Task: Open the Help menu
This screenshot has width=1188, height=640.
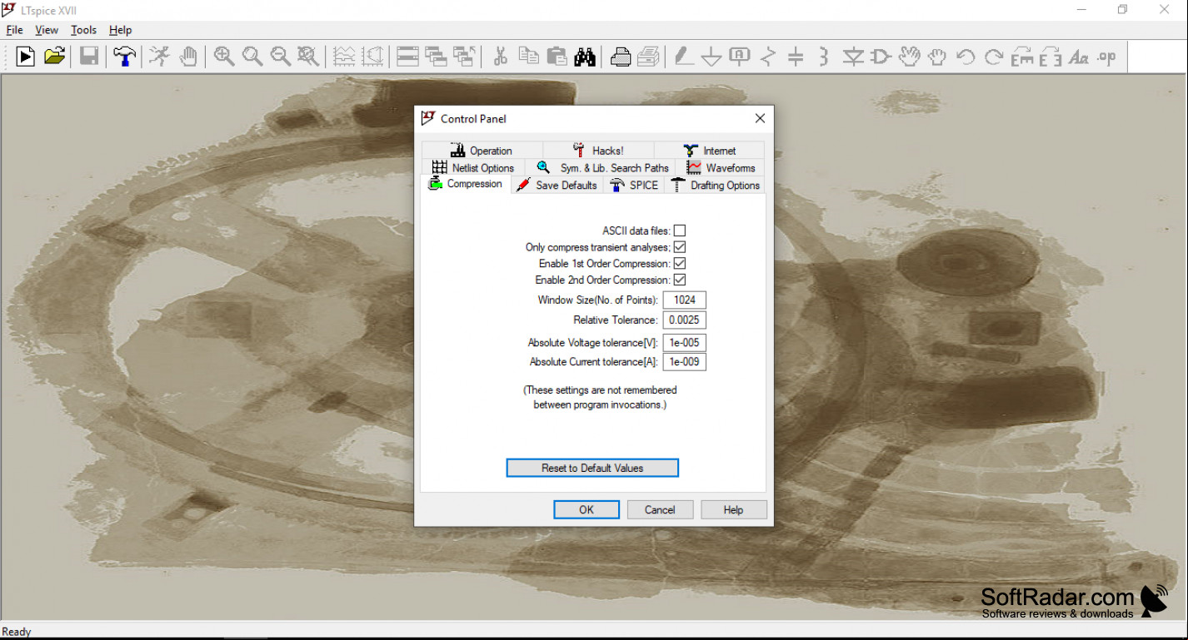Action: pos(120,30)
